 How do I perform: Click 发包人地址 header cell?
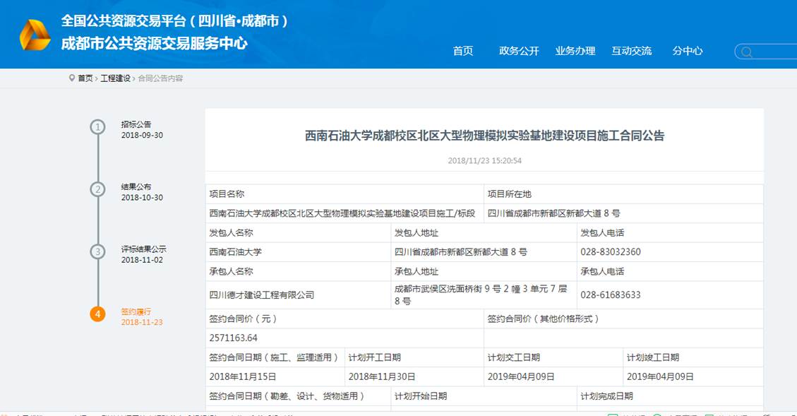484,232
